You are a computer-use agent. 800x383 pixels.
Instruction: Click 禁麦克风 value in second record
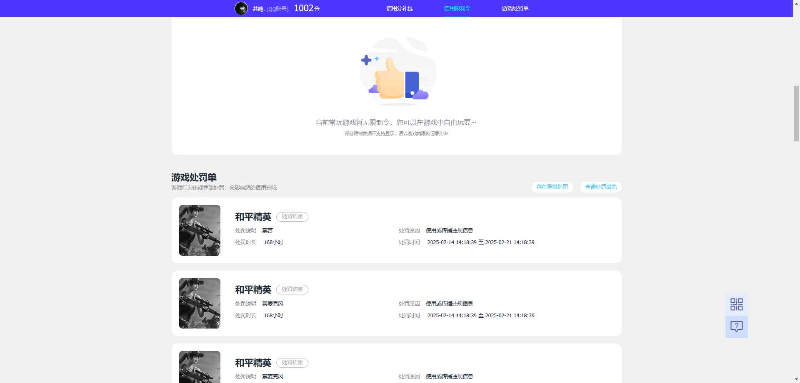[x=272, y=304]
